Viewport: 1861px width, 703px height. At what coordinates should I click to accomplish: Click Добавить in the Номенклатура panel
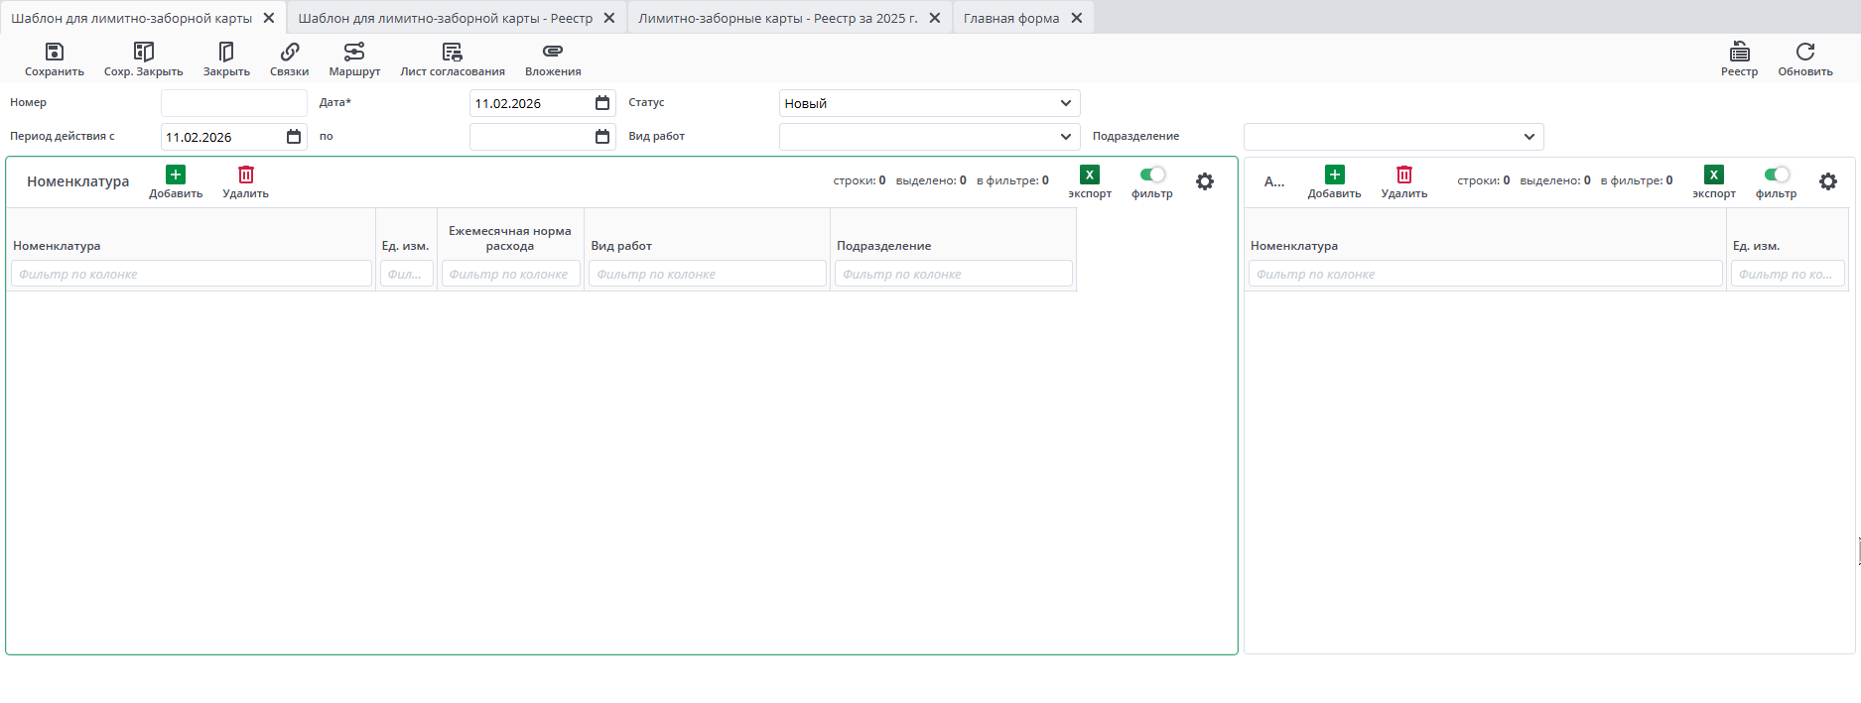(x=176, y=176)
